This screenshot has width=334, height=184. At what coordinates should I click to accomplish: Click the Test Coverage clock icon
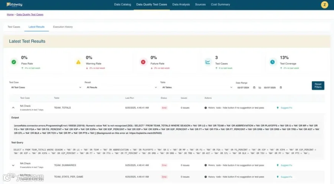pyautogui.click(x=272, y=62)
